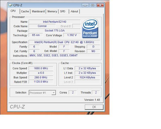Click the Instructions field listing MMX, SSE
The width and height of the screenshot is (161, 129).
[64, 56]
